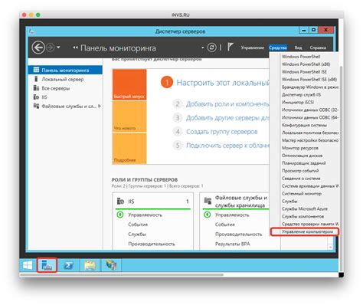Open the notifications flag
The width and height of the screenshot is (363, 305).
point(231,47)
